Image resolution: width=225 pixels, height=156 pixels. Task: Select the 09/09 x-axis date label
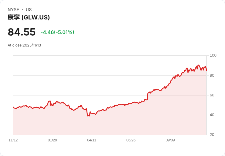pos(170,140)
